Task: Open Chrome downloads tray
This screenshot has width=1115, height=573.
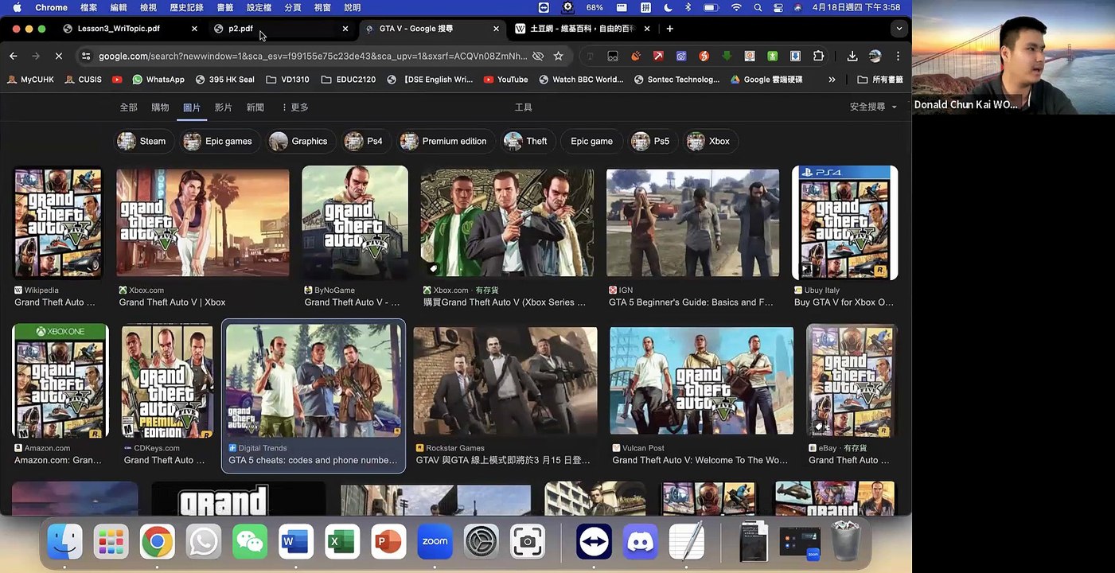Action: coord(852,56)
